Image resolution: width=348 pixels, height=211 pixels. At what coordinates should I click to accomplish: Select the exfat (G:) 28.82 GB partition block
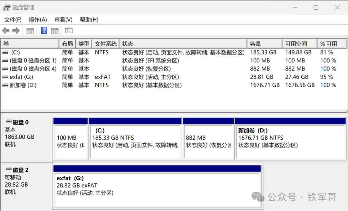tap(157, 187)
